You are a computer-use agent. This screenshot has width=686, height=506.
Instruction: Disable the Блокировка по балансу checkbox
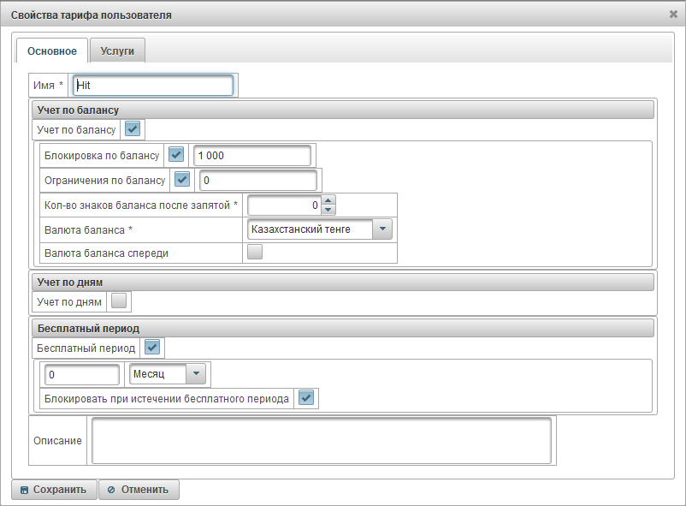click(176, 155)
